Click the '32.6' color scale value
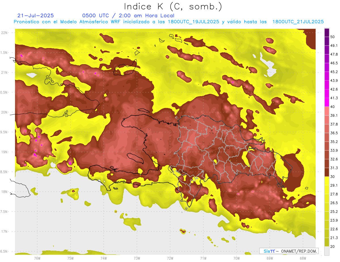Image resolution: width=340 pixels, height=262 pixels. click(334, 159)
